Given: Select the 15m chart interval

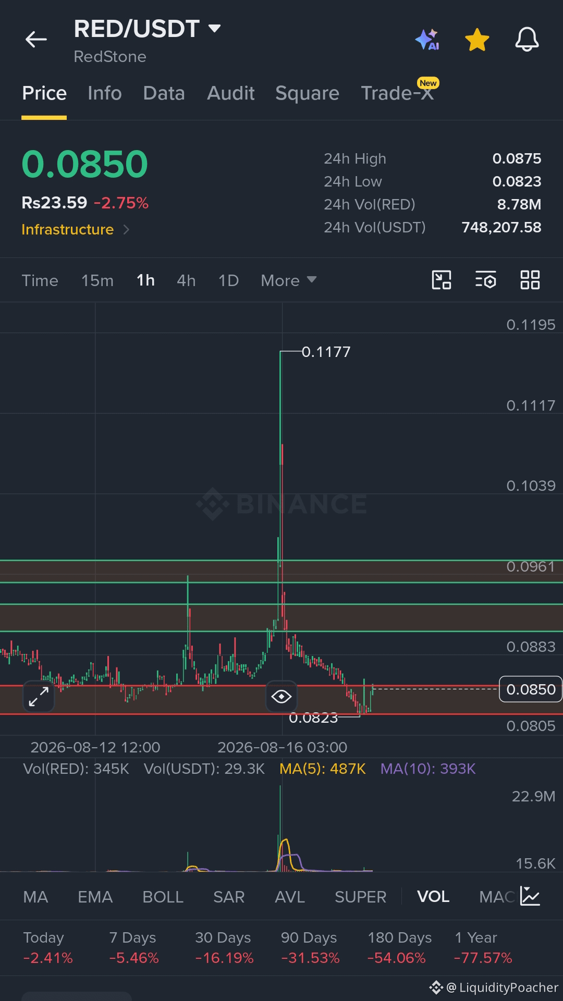Looking at the screenshot, I should [97, 280].
